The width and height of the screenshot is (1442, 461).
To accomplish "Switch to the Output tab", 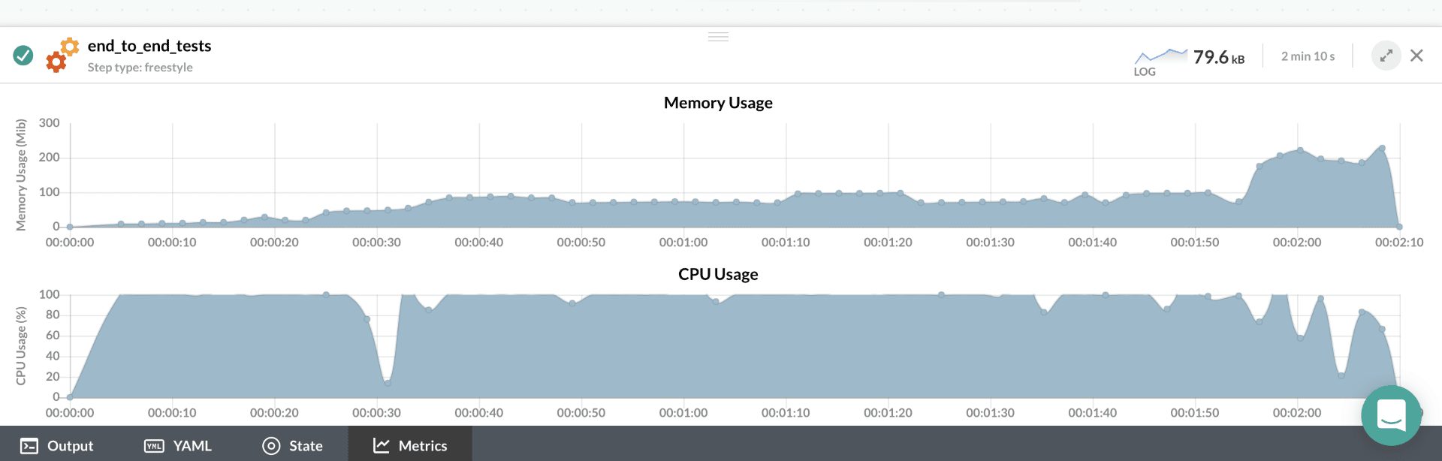I will click(x=58, y=445).
